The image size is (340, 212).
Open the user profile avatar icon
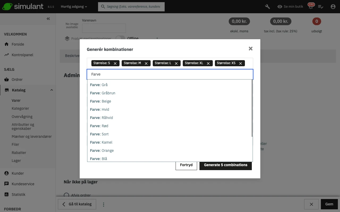point(333,7)
